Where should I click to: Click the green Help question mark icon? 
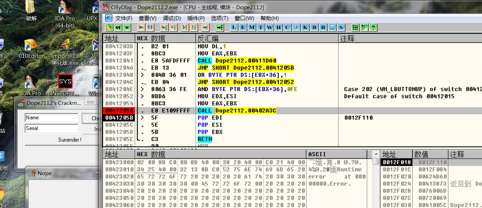pyautogui.click(x=373, y=27)
